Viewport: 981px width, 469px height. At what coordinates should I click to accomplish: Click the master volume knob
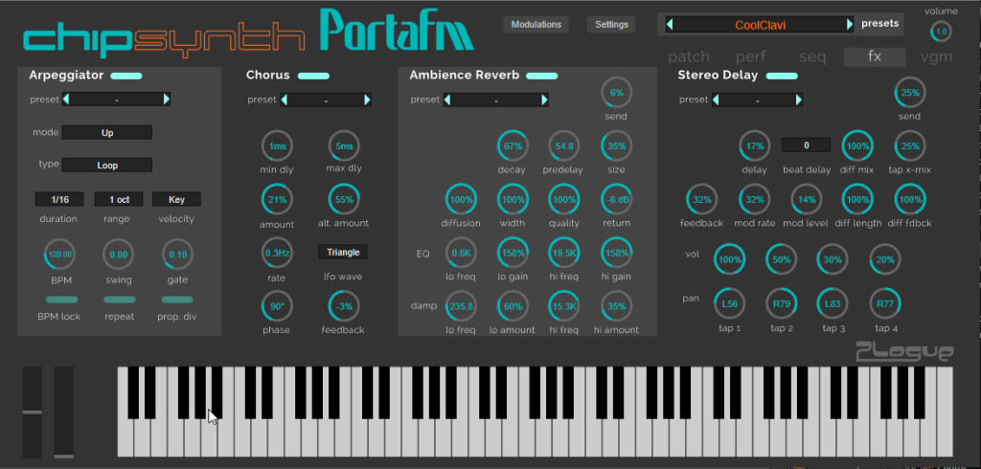coord(941,32)
